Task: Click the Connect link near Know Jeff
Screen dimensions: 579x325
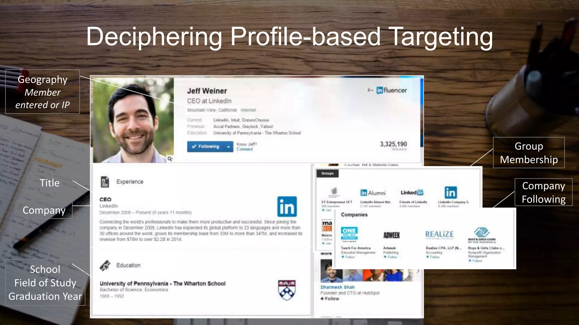Action: click(x=245, y=149)
